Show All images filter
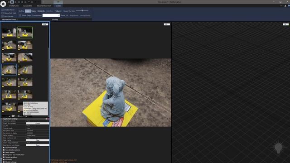 click(x=67, y=15)
